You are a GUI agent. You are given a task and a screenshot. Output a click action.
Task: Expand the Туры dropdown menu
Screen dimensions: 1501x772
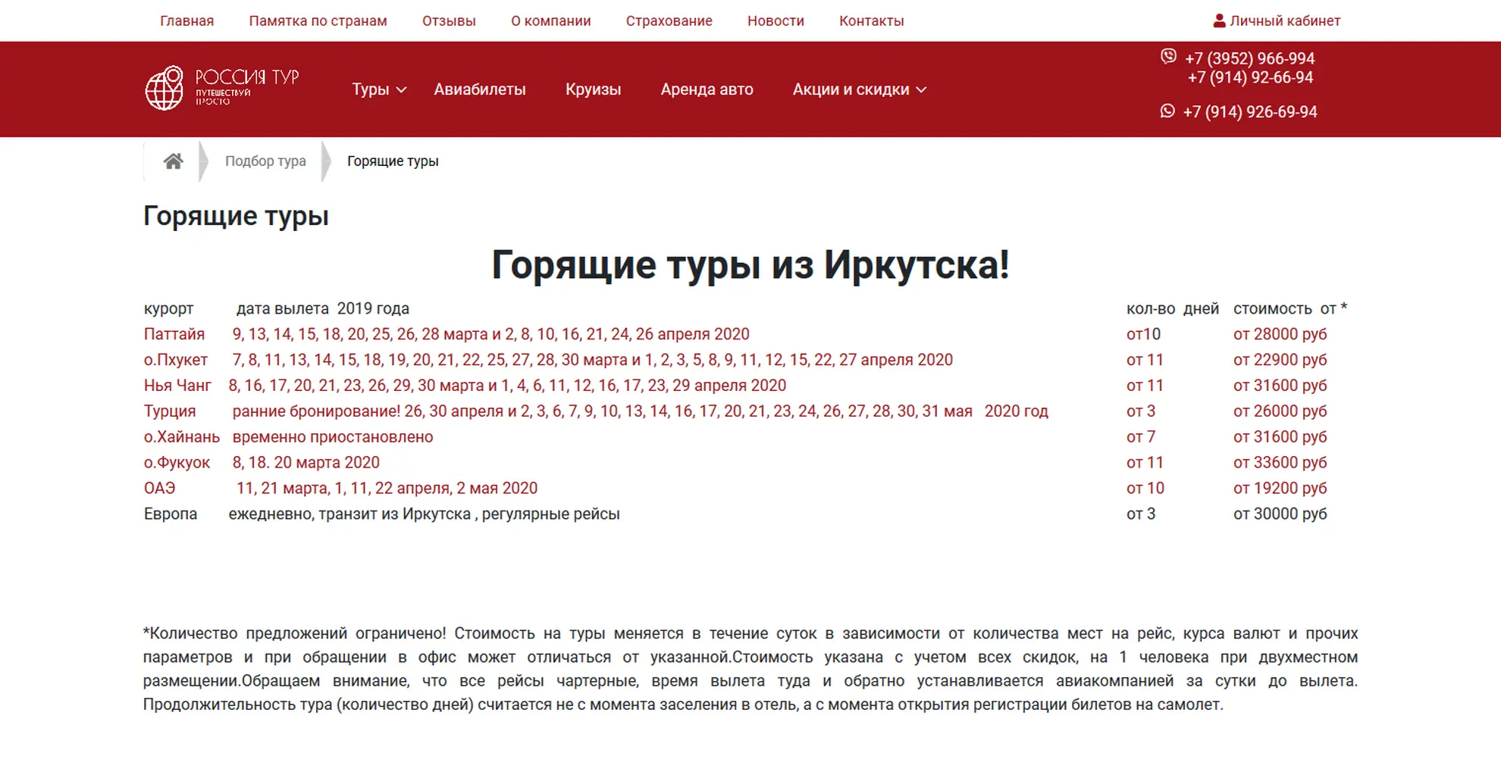click(379, 89)
